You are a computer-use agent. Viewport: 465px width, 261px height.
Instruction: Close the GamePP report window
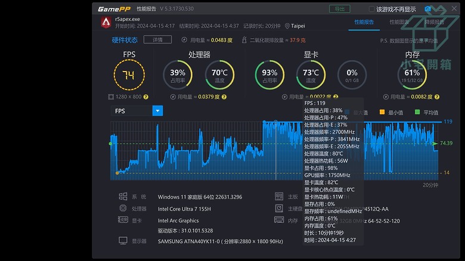(x=454, y=8)
